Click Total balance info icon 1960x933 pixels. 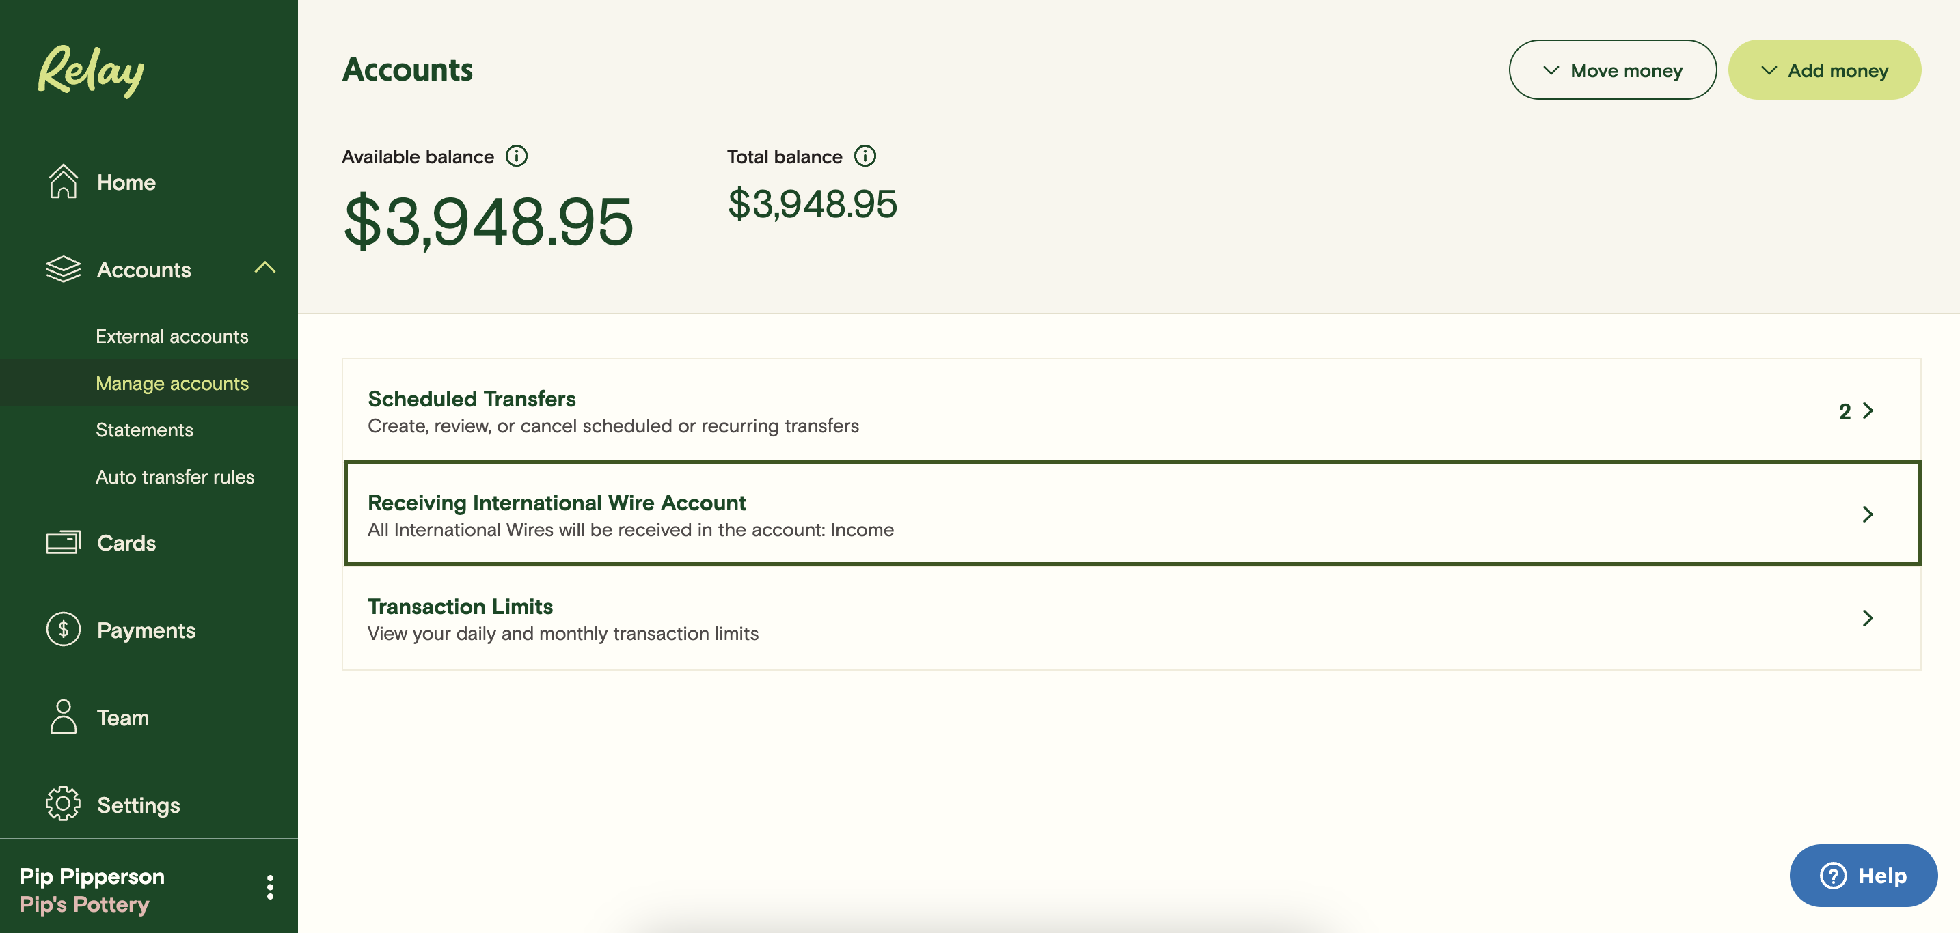865,156
